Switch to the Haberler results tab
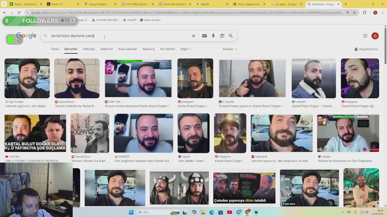The height and width of the screenshot is (217, 387). click(x=107, y=49)
